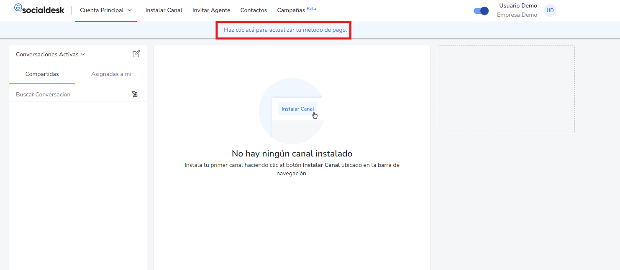Toggle the availability switch next to Usuario Demo
The image size is (620, 270).
481,11
